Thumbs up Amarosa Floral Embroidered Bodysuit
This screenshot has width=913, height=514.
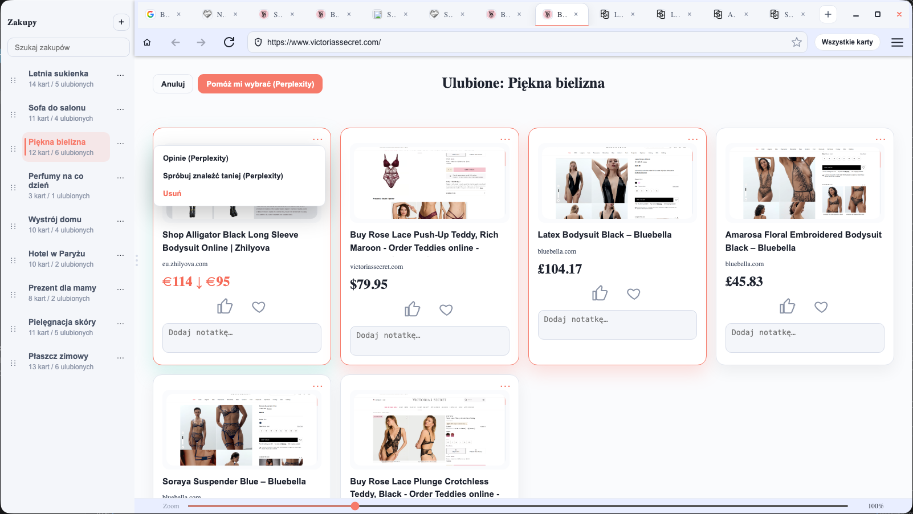tap(788, 307)
